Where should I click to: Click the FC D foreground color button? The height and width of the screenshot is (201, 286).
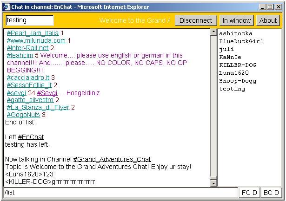click(249, 193)
